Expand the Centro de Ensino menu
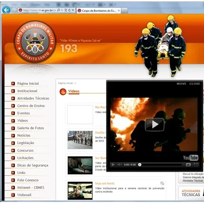 pos(31,106)
